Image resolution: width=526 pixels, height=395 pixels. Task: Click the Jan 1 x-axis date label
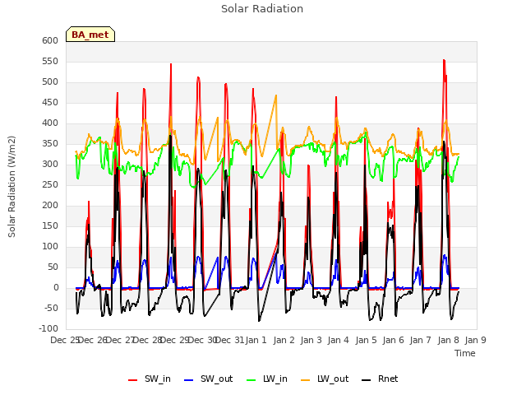tap(256, 340)
